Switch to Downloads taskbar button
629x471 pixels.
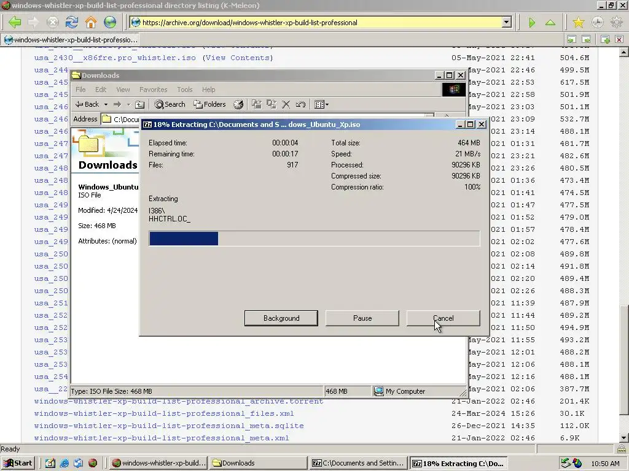259,463
